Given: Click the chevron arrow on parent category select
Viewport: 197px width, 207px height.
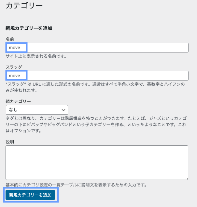Looking at the screenshot, I should tap(63, 110).
